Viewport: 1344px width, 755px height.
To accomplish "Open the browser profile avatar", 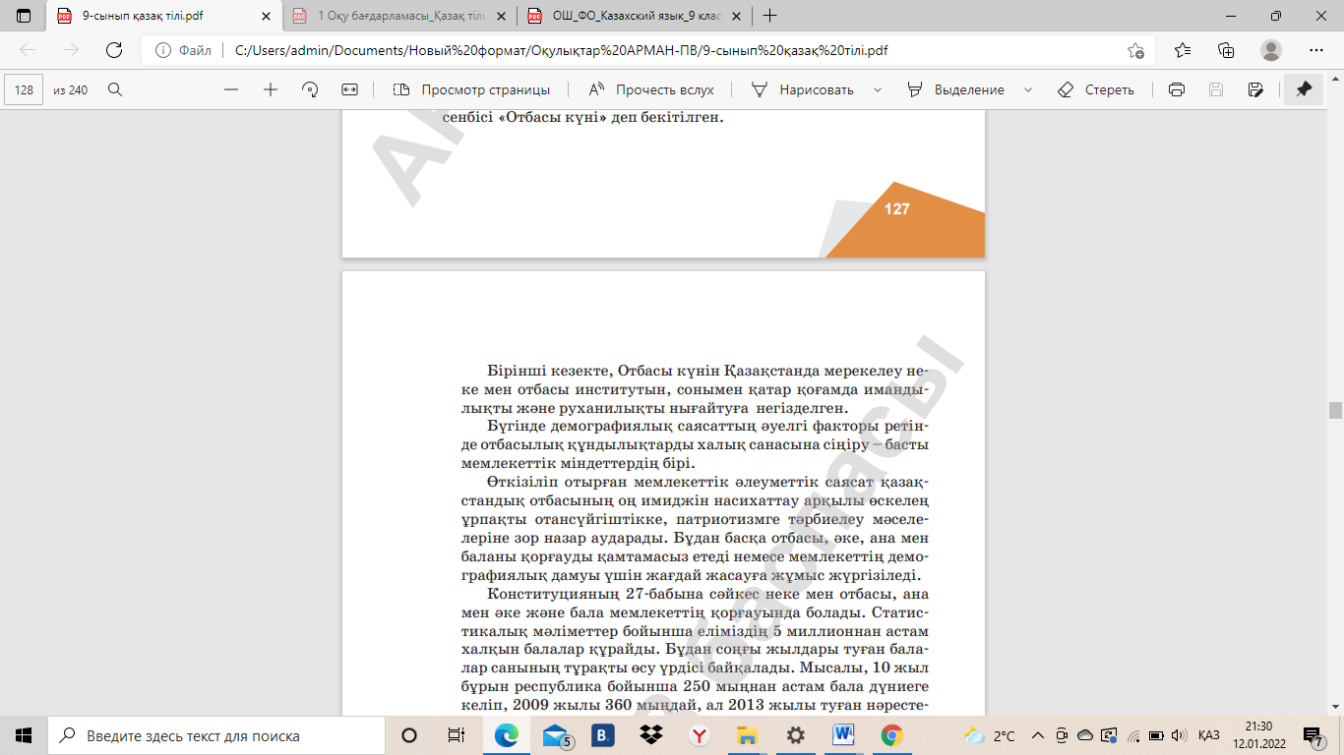I will click(1271, 50).
